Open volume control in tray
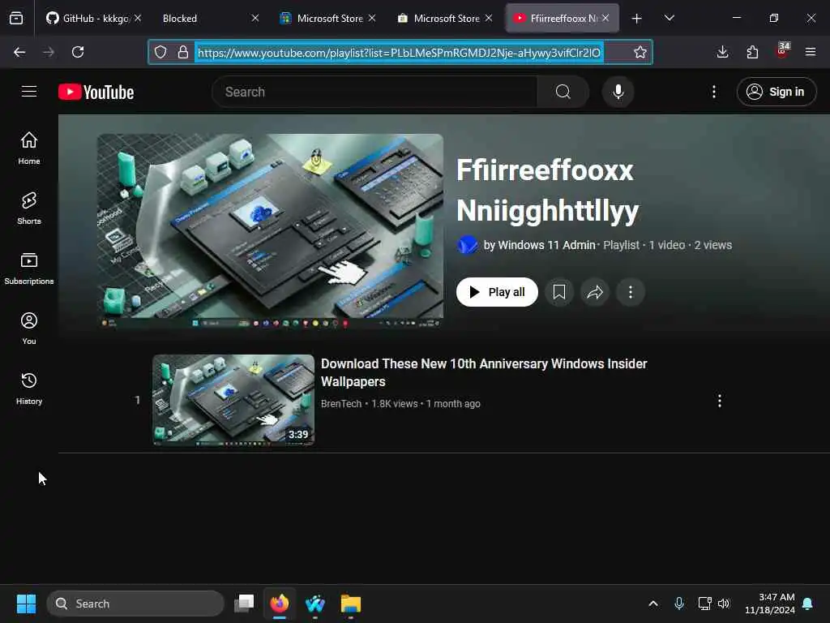The height and width of the screenshot is (623, 830). point(724,604)
